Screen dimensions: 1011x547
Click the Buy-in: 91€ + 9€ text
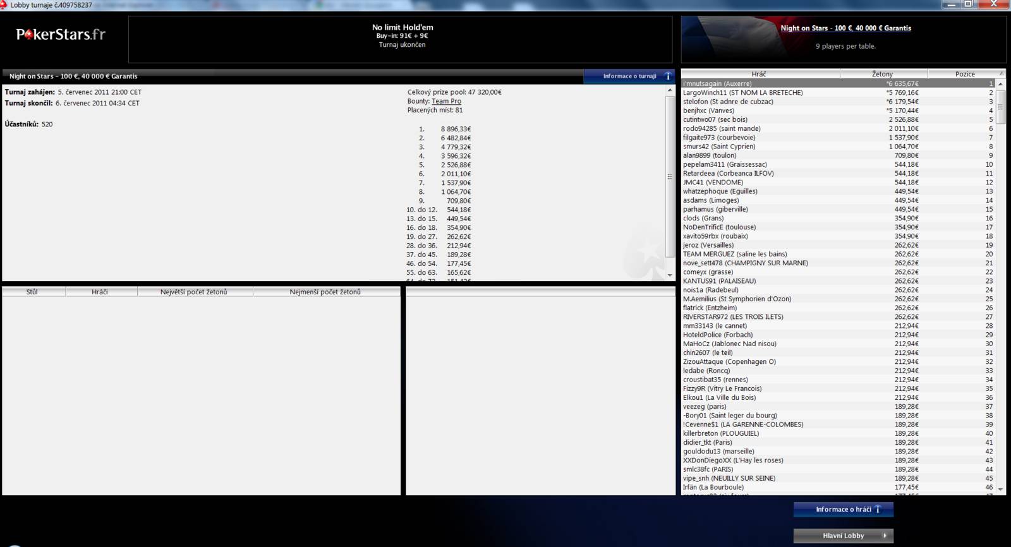pyautogui.click(x=402, y=36)
